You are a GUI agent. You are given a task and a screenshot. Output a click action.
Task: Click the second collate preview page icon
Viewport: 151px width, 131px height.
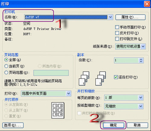[x=101, y=78]
